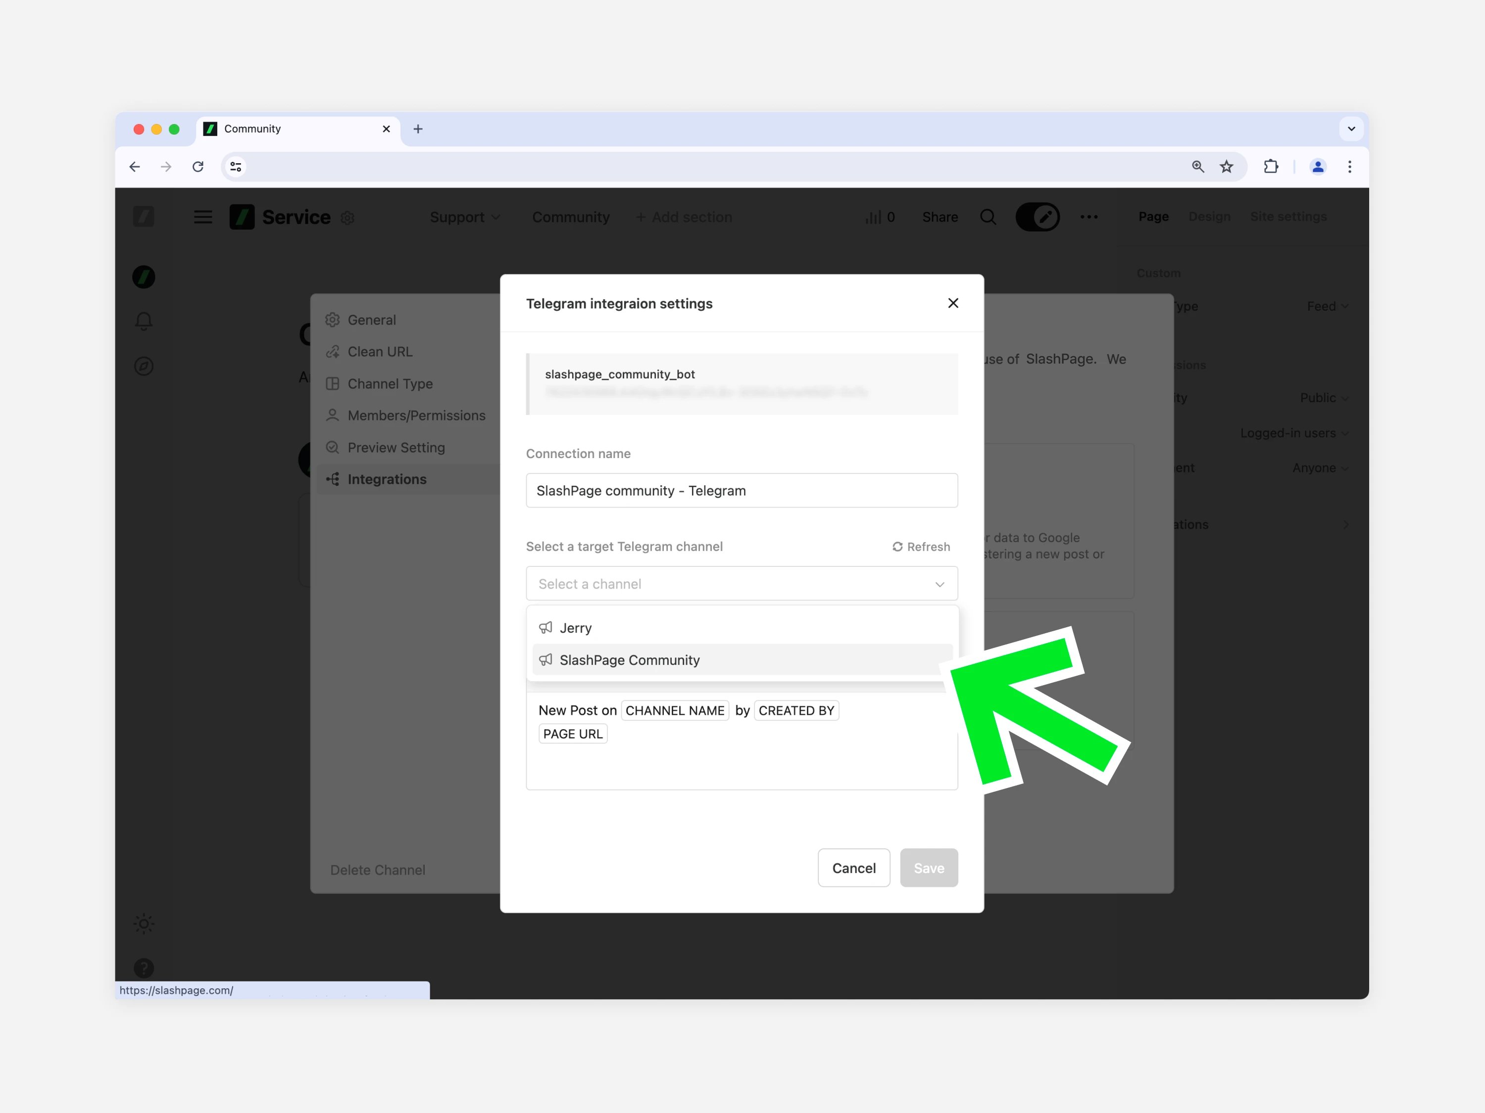Click the CREATED BY tag in message
Screen dimensions: 1485x1113
796,710
